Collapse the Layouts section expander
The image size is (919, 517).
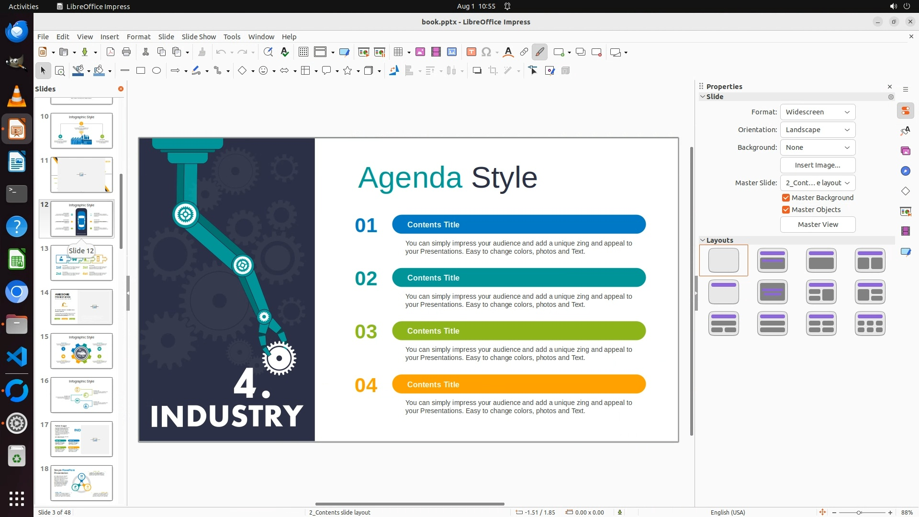pos(703,240)
